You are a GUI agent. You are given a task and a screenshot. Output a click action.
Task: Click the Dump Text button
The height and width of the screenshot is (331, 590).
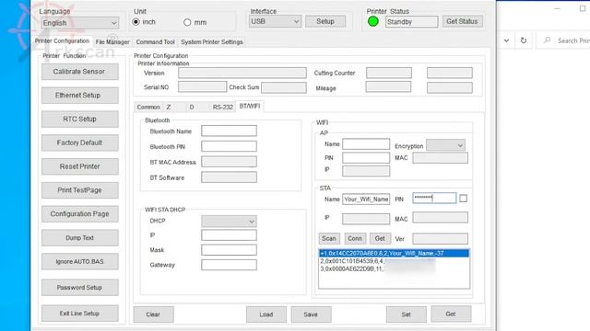click(80, 238)
